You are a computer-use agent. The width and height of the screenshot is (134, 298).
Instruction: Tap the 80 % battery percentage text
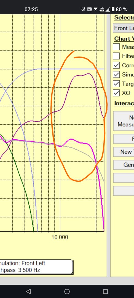[121, 9]
